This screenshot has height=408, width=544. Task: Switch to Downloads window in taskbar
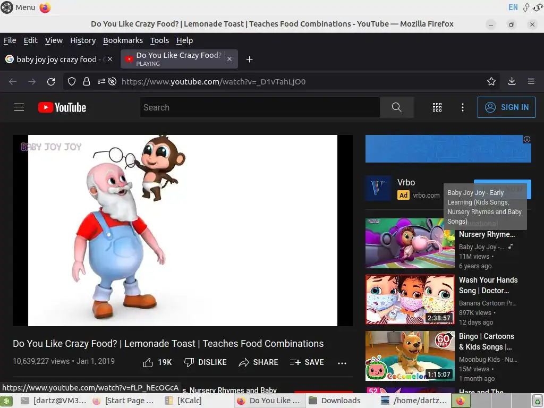point(335,401)
